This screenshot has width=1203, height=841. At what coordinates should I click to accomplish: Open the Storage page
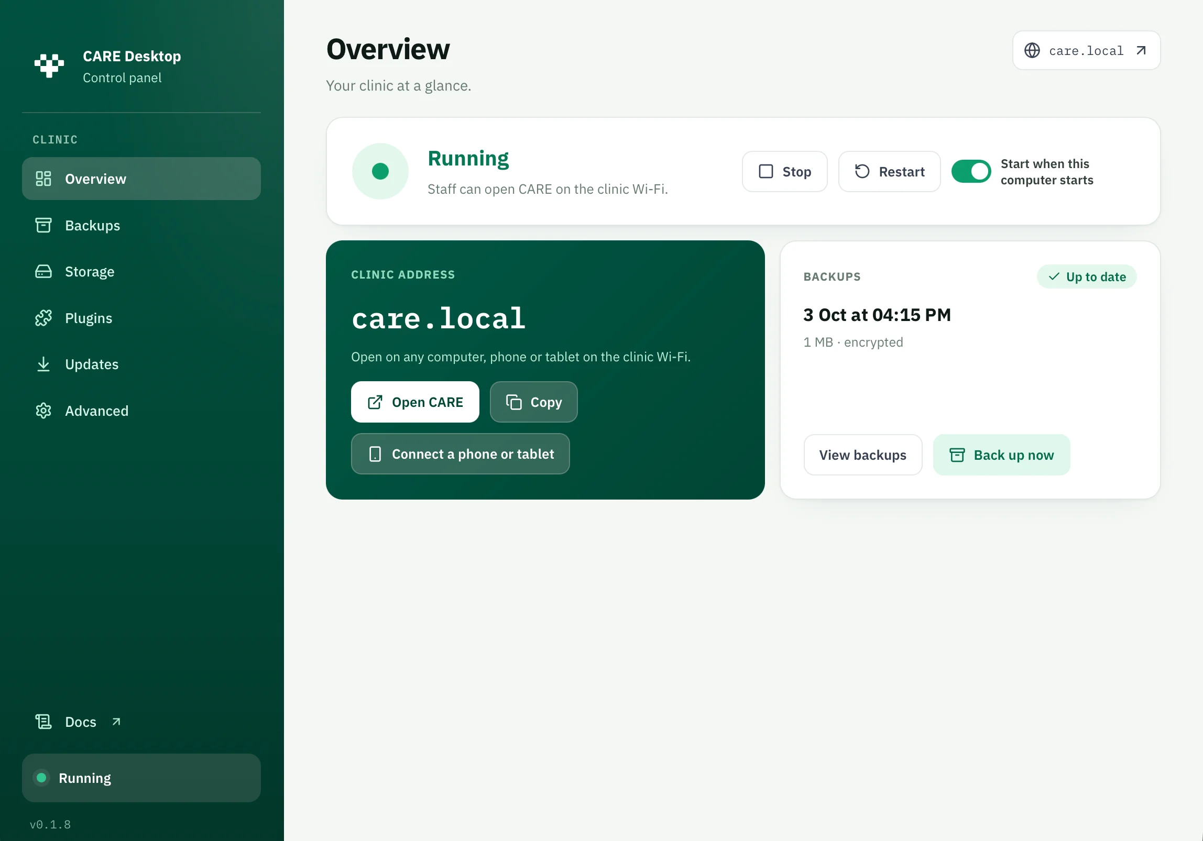(x=141, y=271)
